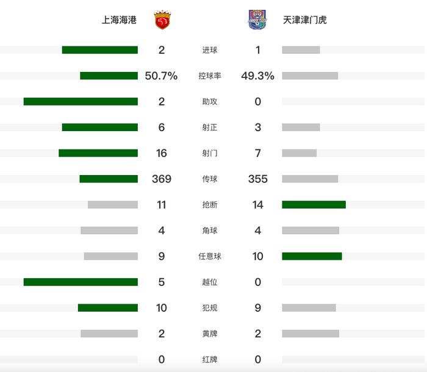Click the Shanghai Port red team crest

coord(162,20)
